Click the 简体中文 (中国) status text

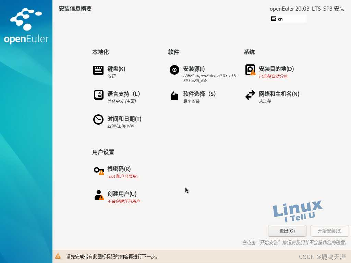[122, 101]
